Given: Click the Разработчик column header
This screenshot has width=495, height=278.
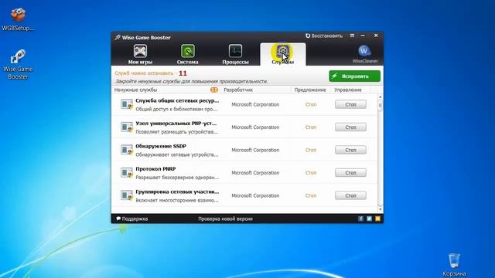Looking at the screenshot, I should pos(238,90).
